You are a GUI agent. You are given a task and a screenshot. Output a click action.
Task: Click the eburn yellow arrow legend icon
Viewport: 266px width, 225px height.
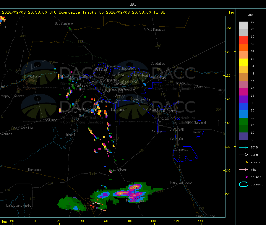244,162
